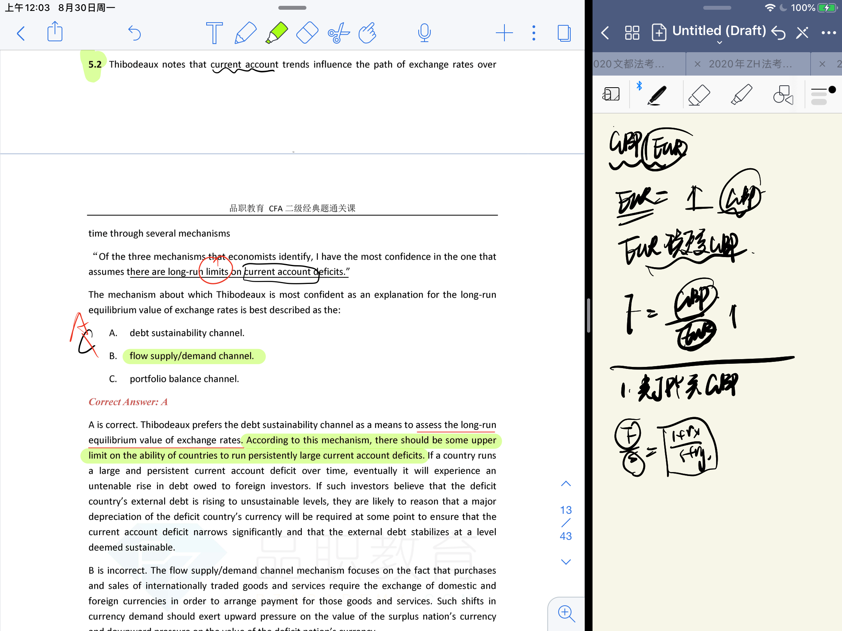The width and height of the screenshot is (842, 631).
Task: Tap the Wi-Fi status icon
Action: pyautogui.click(x=770, y=7)
